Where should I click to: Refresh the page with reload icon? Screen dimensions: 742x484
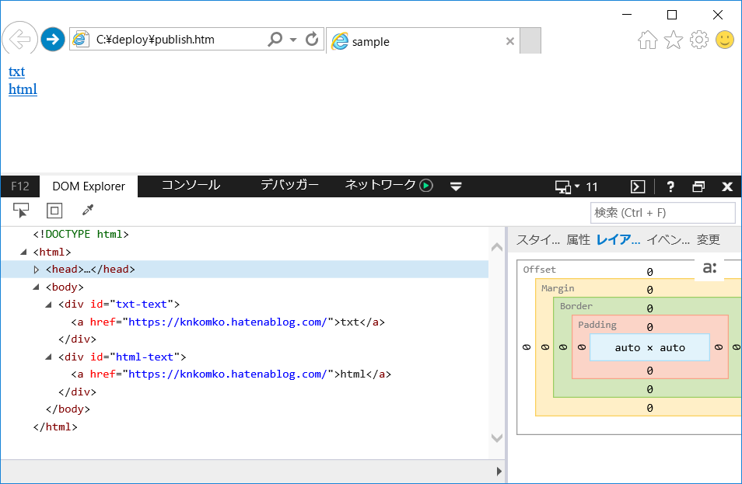312,39
